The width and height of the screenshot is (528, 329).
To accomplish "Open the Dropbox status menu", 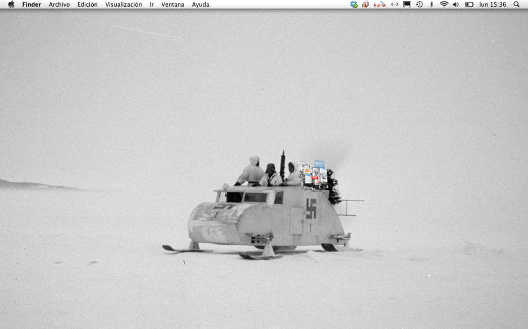I will (355, 4).
